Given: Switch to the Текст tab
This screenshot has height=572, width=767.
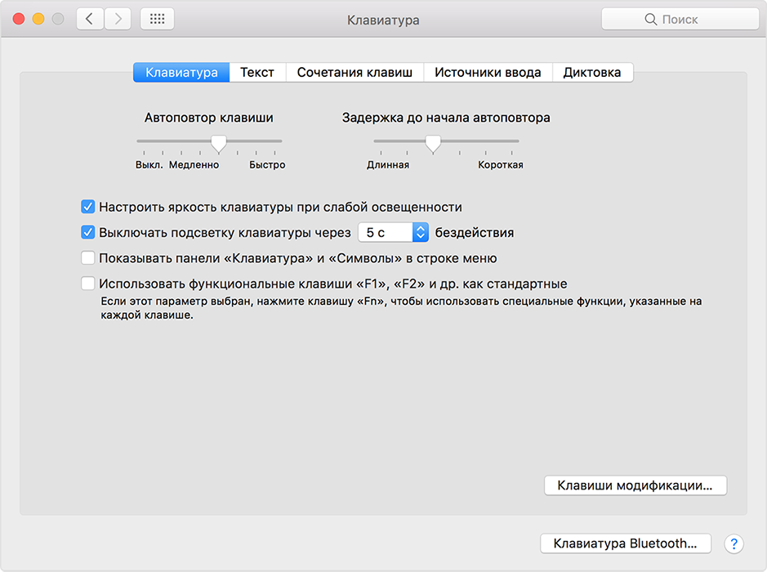Looking at the screenshot, I should click(x=257, y=73).
